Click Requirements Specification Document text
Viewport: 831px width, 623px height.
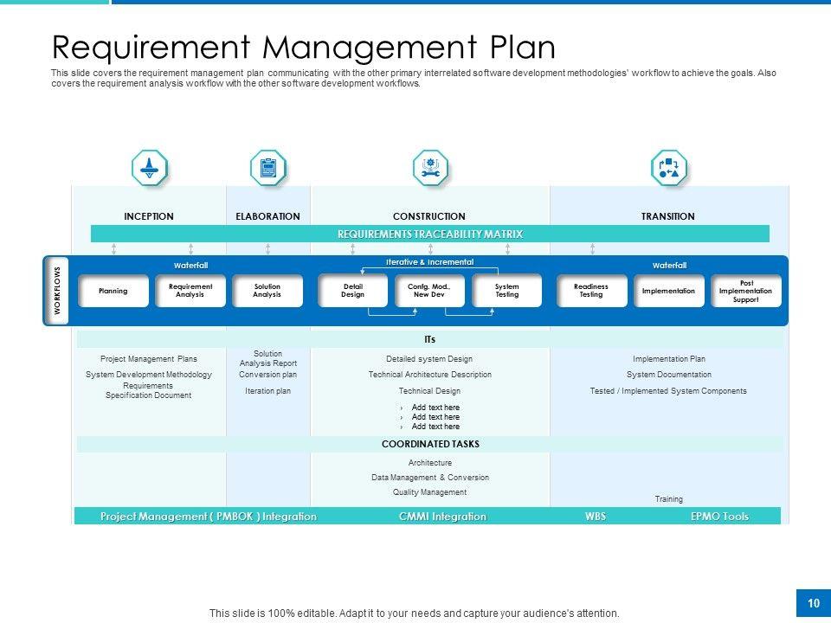pos(148,390)
